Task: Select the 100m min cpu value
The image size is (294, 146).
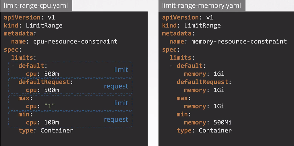Action: tap(51, 122)
